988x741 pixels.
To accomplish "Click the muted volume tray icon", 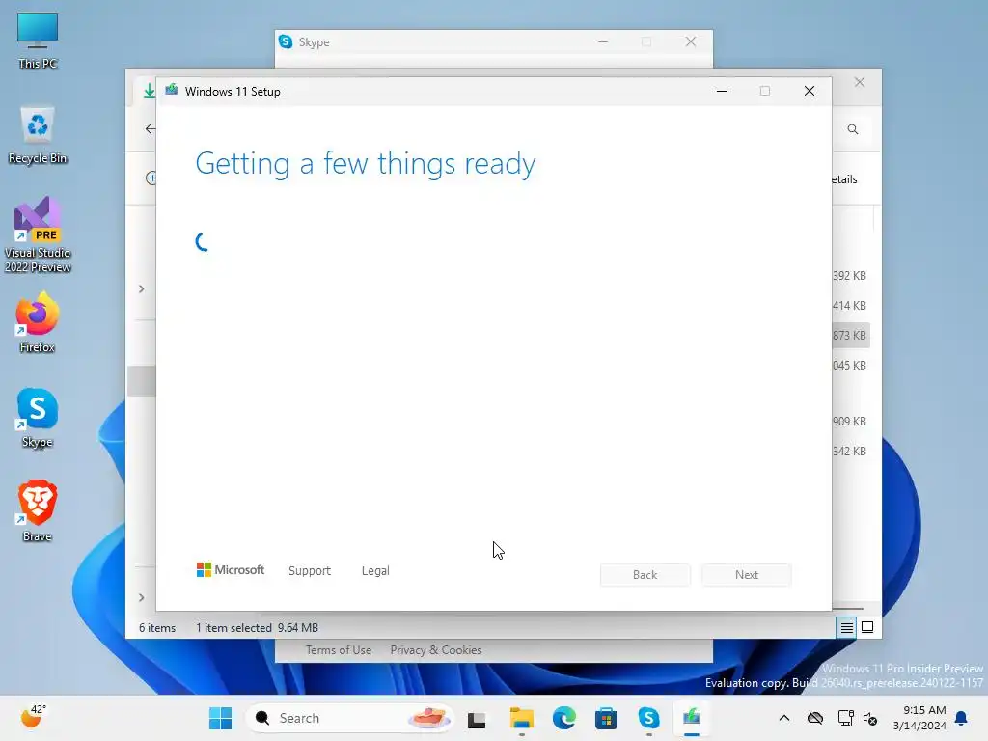I will (x=870, y=718).
